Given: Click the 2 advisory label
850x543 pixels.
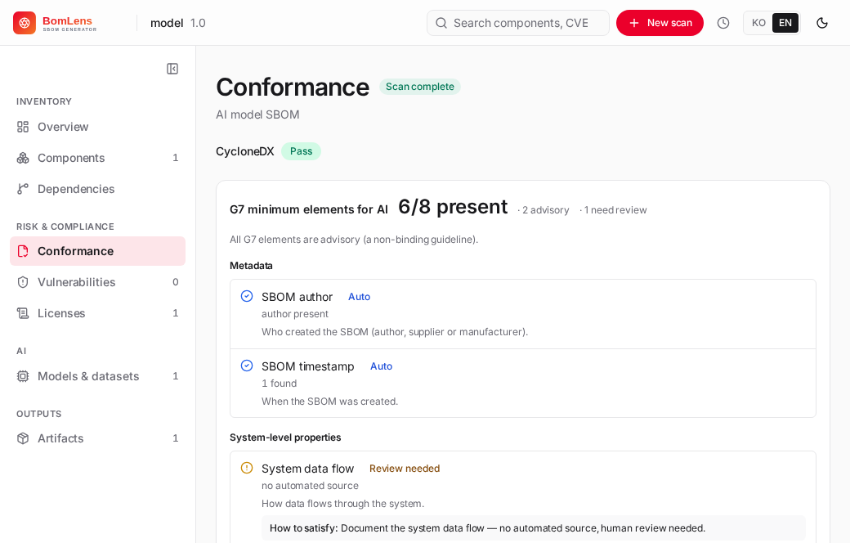Looking at the screenshot, I should coord(544,210).
